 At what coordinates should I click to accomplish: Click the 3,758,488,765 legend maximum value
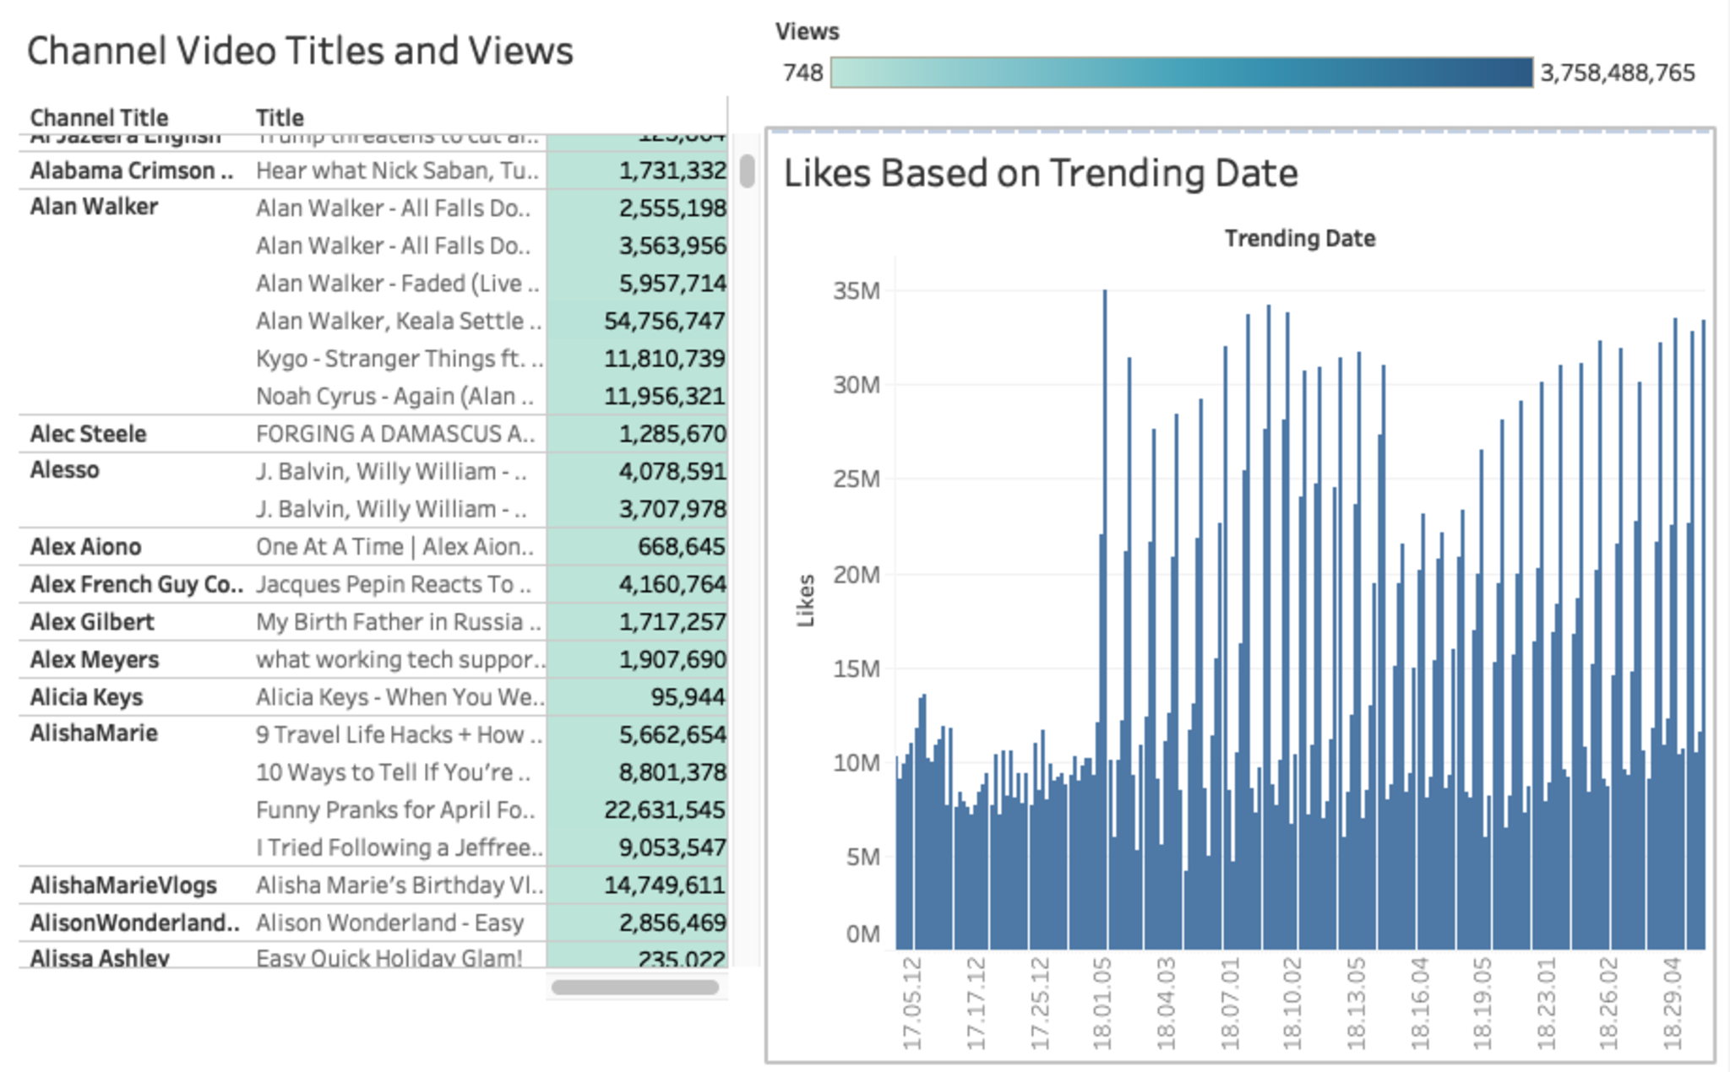(x=1617, y=73)
